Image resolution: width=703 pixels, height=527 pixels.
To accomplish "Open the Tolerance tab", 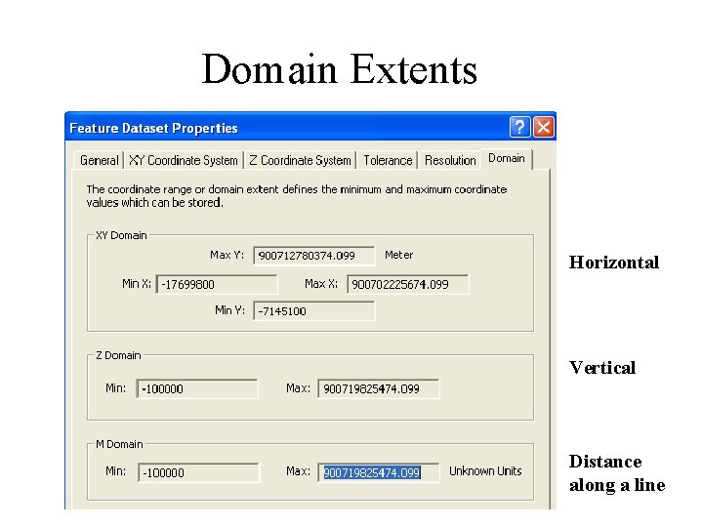I will pyautogui.click(x=388, y=160).
